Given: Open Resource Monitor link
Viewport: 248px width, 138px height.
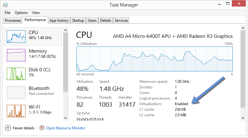Looking at the screenshot, I should pos(66,128).
